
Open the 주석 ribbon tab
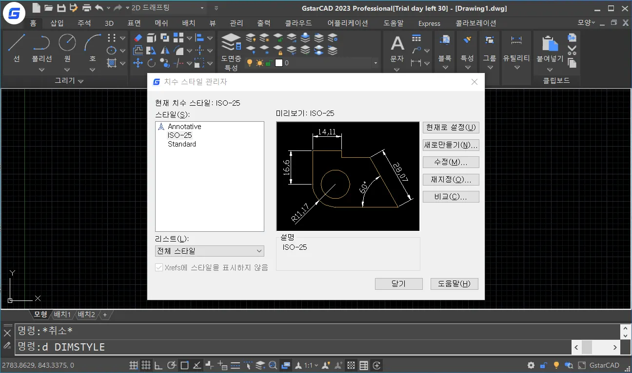point(84,23)
